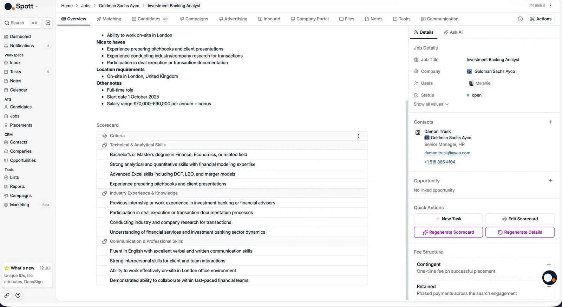Go to Goldman Sachs Ayco breadcrumb

pos(119,6)
